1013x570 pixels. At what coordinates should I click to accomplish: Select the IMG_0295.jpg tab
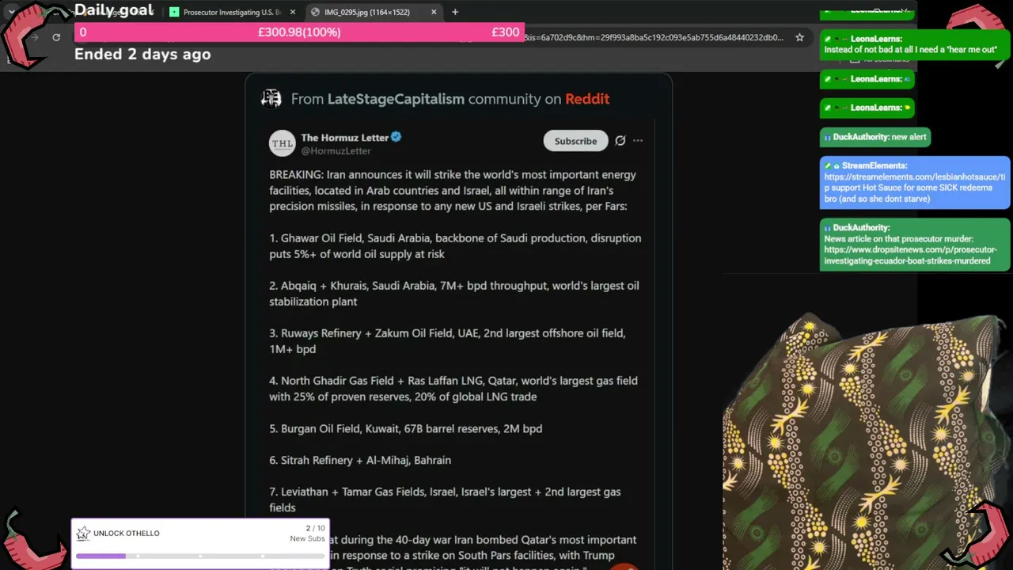coord(374,12)
